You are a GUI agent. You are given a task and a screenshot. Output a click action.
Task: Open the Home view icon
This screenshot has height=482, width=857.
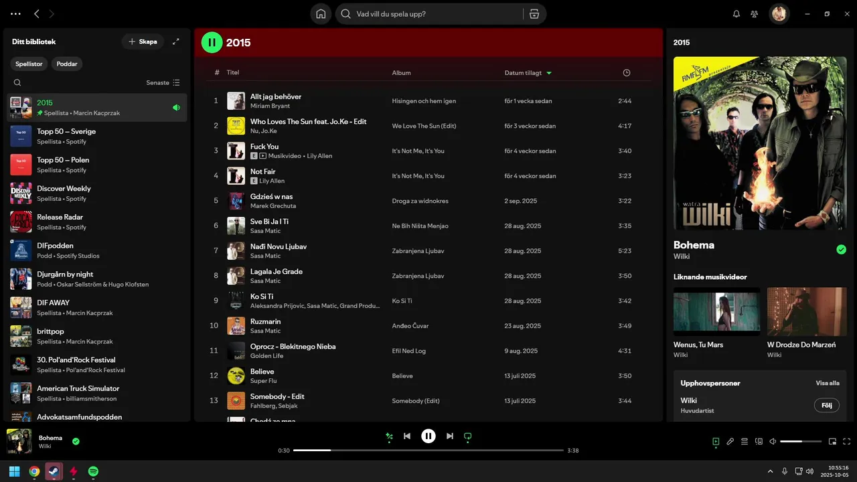click(321, 13)
